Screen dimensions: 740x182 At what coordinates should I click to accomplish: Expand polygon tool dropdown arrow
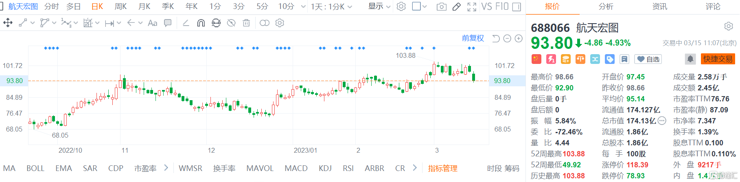54,23
